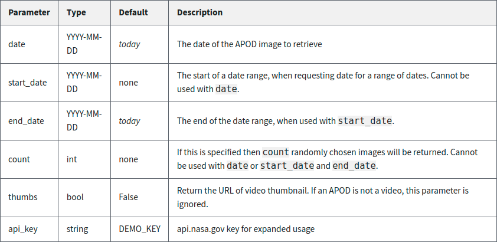Click the 'api.nasa.gov key for expanded usage' text
This screenshot has width=497, height=242.
tap(246, 229)
